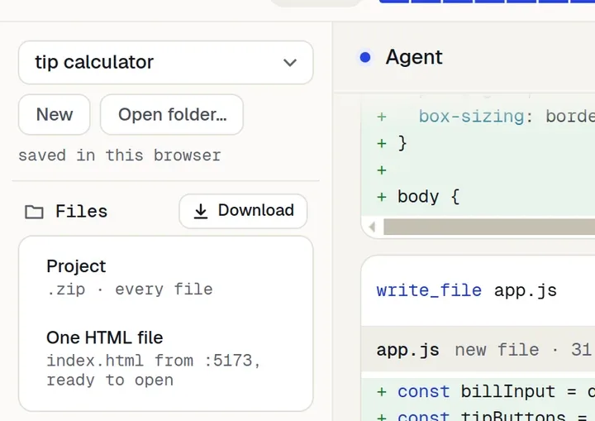Click the download arrow icon

point(201,211)
